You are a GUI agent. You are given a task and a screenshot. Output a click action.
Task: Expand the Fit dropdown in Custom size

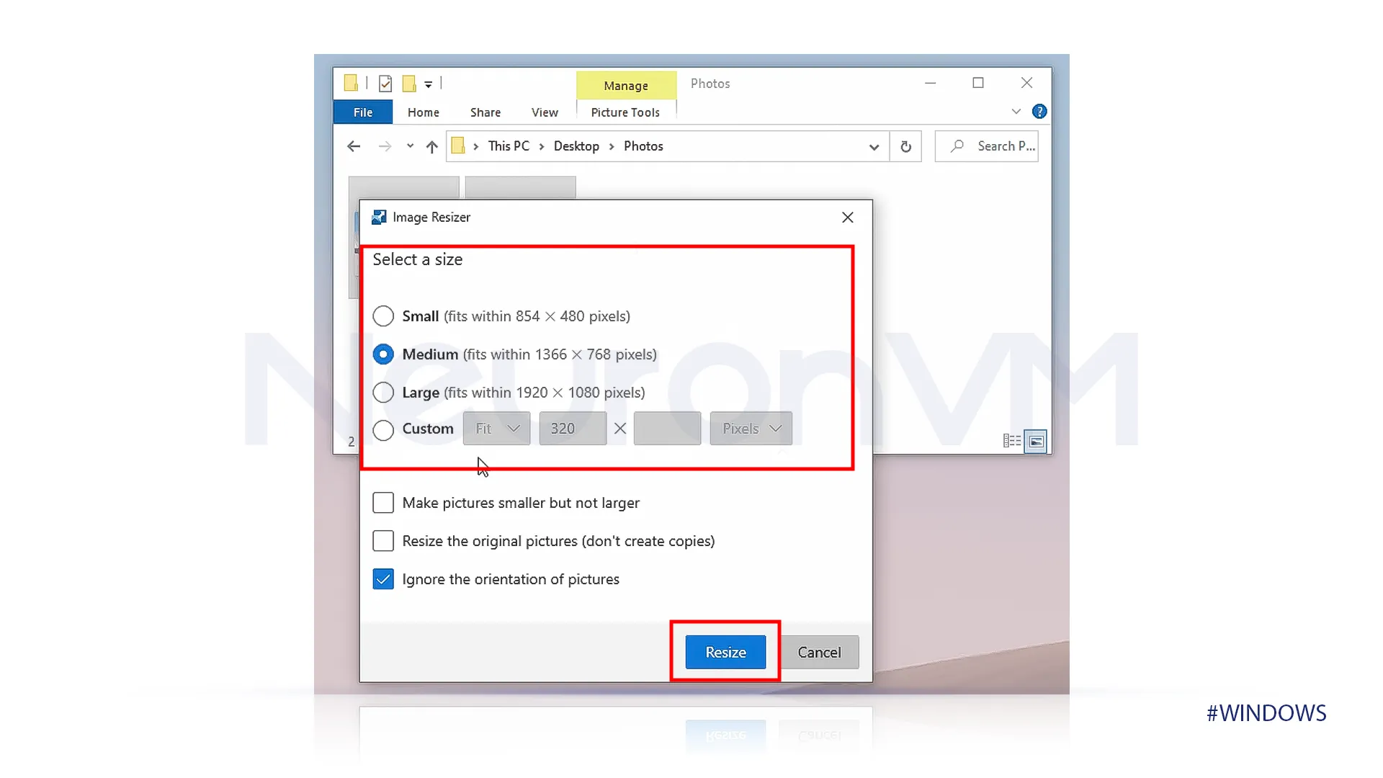pyautogui.click(x=496, y=429)
